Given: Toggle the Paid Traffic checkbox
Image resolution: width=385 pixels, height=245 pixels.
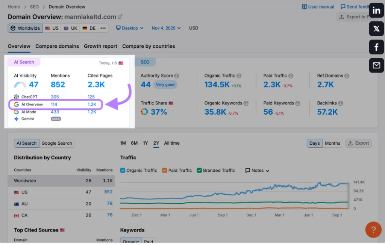Looking at the screenshot, I should pos(164,170).
